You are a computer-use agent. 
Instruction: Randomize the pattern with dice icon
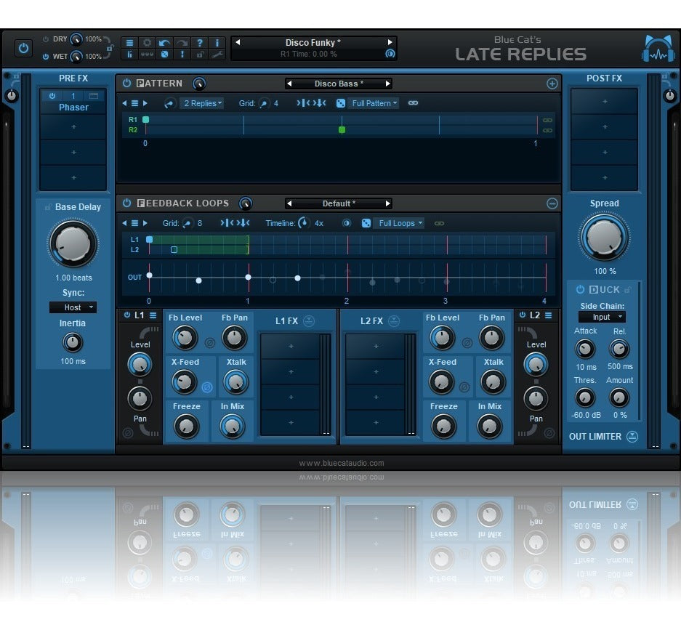340,103
